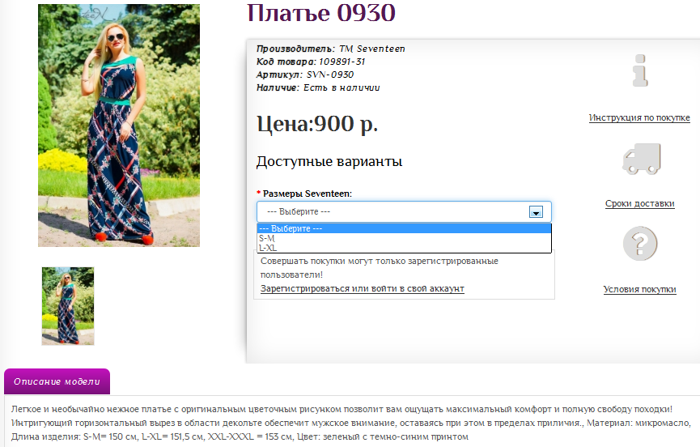The image size is (700, 447).
Task: Open the Размеры Seventeen size dropdown
Action: coord(404,211)
